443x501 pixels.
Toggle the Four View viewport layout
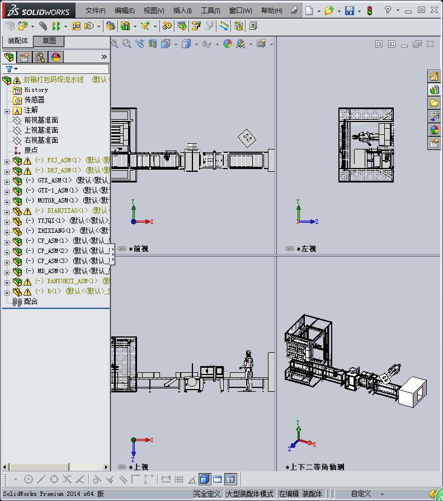pos(230,479)
